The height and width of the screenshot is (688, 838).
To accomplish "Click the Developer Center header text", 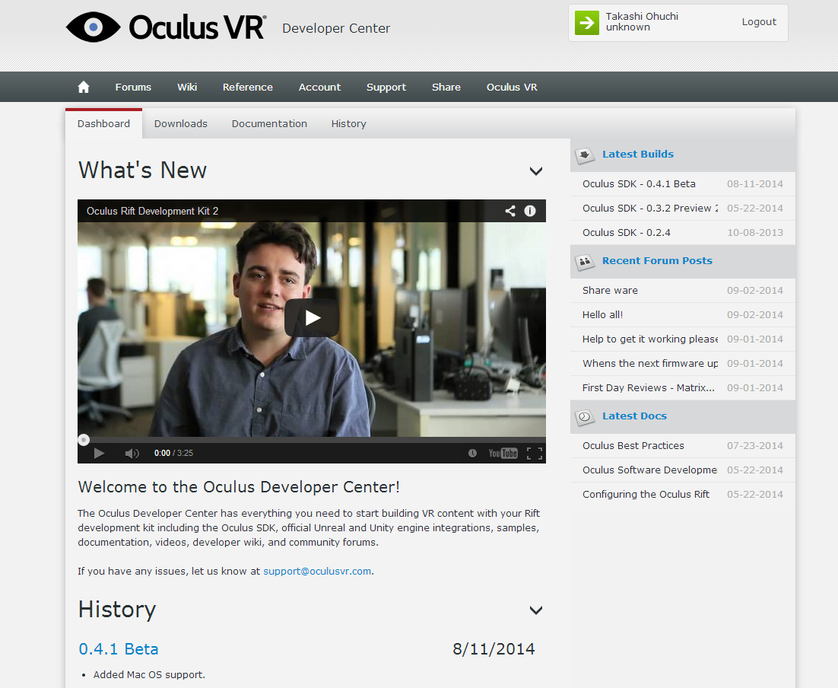I will 336,28.
